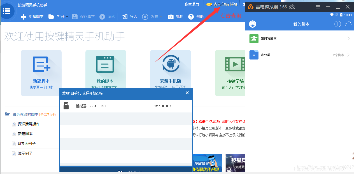Click the 帮助 question mark icon
The height and width of the screenshot is (174, 354).
[x=191, y=17]
